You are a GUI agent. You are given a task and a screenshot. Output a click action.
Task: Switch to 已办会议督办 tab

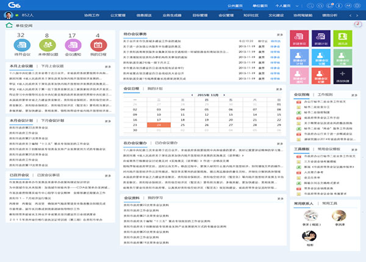pos(167,143)
